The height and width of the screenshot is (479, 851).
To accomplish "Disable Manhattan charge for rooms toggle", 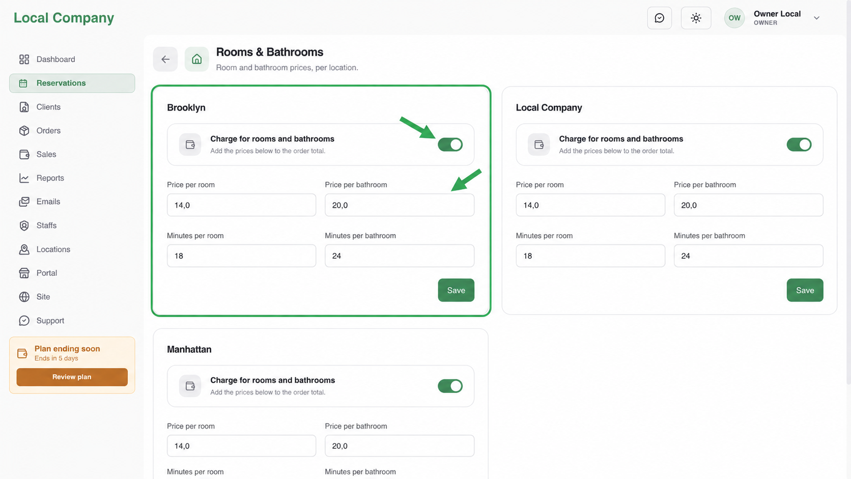I will pos(450,386).
